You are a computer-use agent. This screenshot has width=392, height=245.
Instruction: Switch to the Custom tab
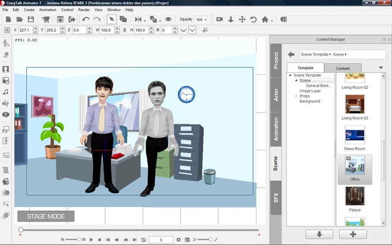coord(343,68)
